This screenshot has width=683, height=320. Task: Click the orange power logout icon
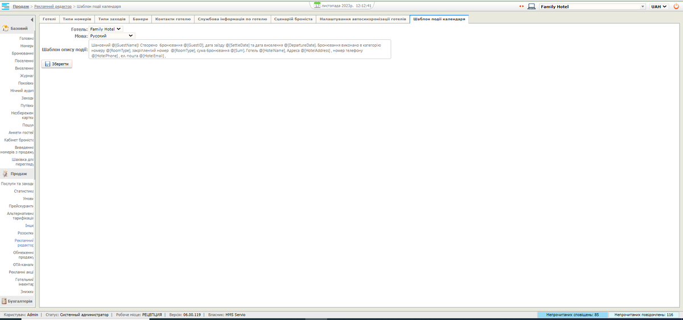(x=675, y=7)
